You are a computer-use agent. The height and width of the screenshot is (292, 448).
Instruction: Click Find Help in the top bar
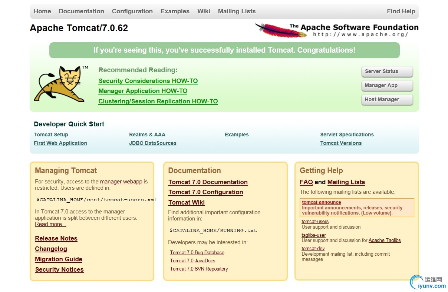click(401, 11)
